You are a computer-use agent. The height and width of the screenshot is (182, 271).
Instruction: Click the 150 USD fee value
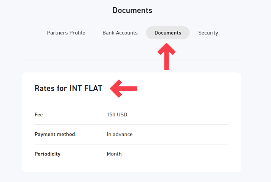pos(117,115)
